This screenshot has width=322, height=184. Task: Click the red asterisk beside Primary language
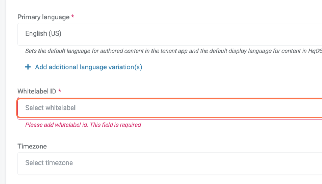pyautogui.click(x=73, y=17)
